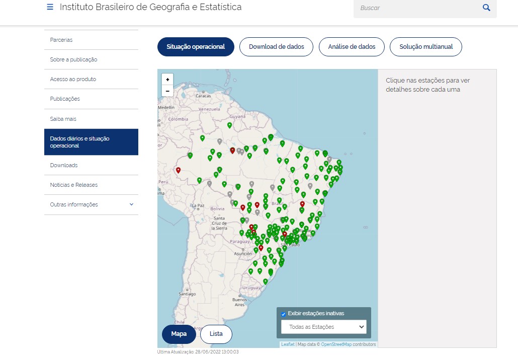Screen dimensions: 518x356
Task: Select Dados diários e situação operacional
Action: pyautogui.click(x=91, y=142)
